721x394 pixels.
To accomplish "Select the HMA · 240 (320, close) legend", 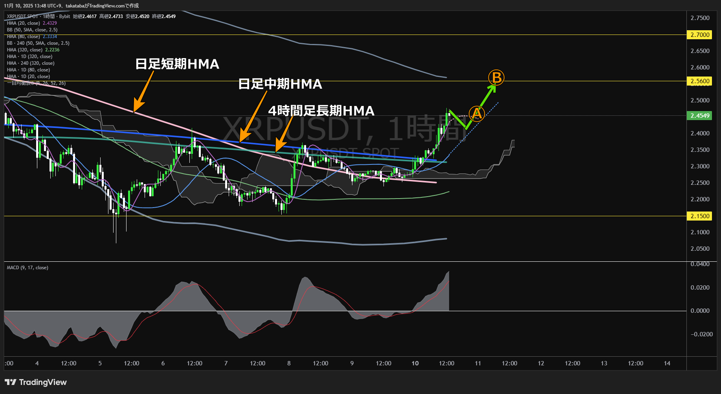I will click(31, 63).
